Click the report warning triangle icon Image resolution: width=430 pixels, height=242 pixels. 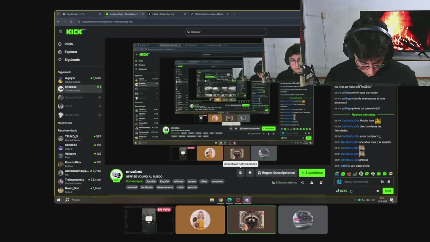(x=312, y=183)
